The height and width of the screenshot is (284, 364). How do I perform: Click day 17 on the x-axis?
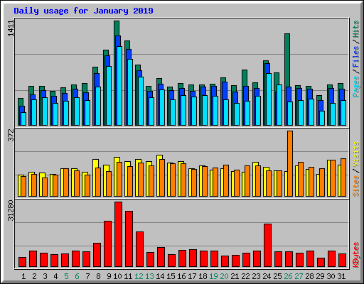click(192, 276)
